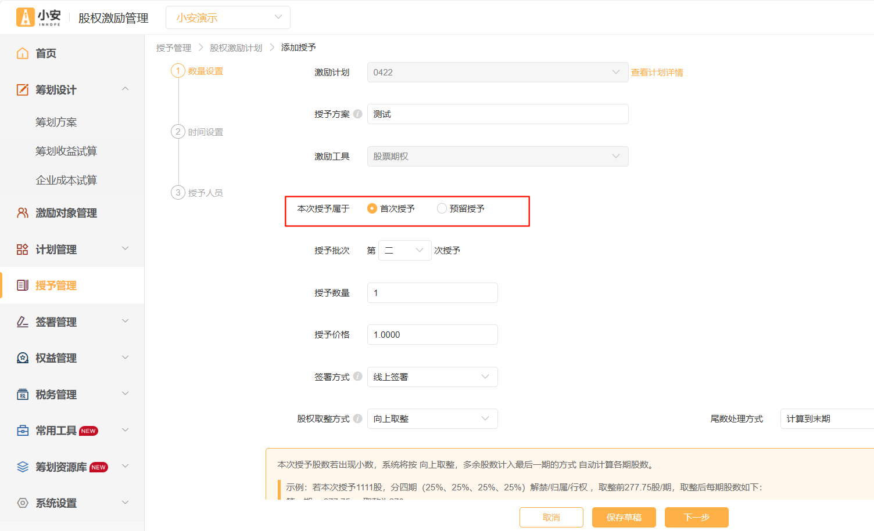874x531 pixels.
Task: Click the 授予方案 input field
Action: (497, 114)
